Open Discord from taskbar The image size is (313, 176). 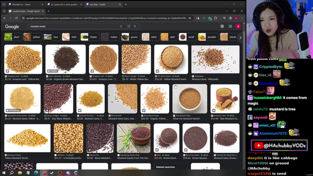(68, 173)
